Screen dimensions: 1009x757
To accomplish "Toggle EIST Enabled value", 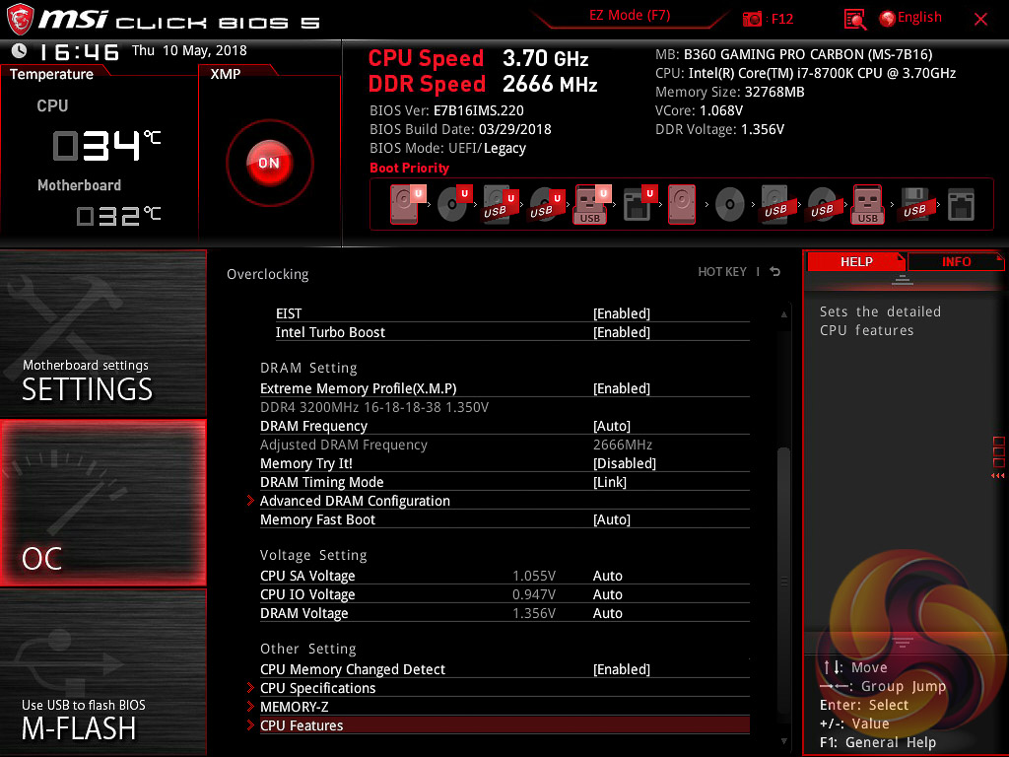I will (x=622, y=313).
